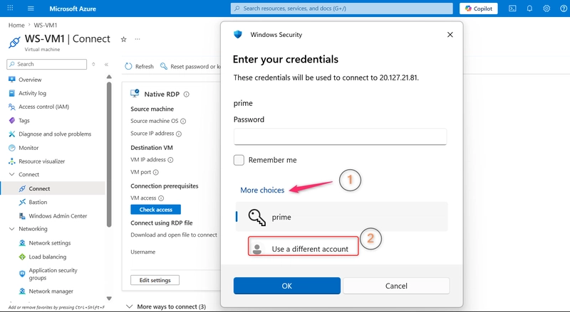570x312 pixels.
Task: Click the info icon beside VM IP address
Action: (170, 160)
